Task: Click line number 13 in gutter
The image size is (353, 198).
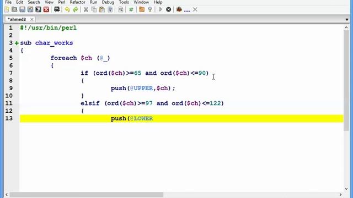Action: tap(9, 118)
